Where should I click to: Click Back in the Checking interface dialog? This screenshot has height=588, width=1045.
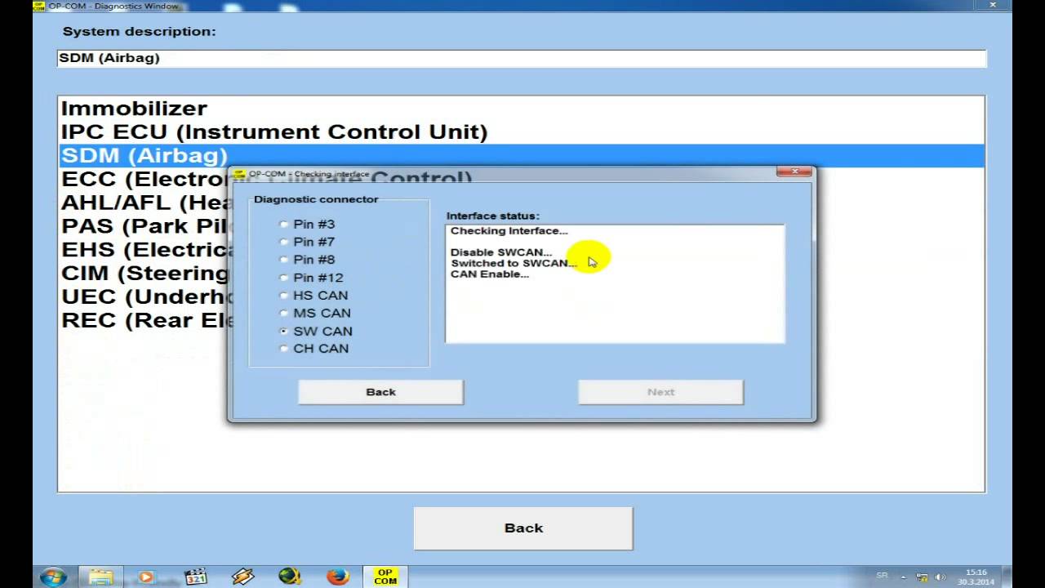coord(380,392)
